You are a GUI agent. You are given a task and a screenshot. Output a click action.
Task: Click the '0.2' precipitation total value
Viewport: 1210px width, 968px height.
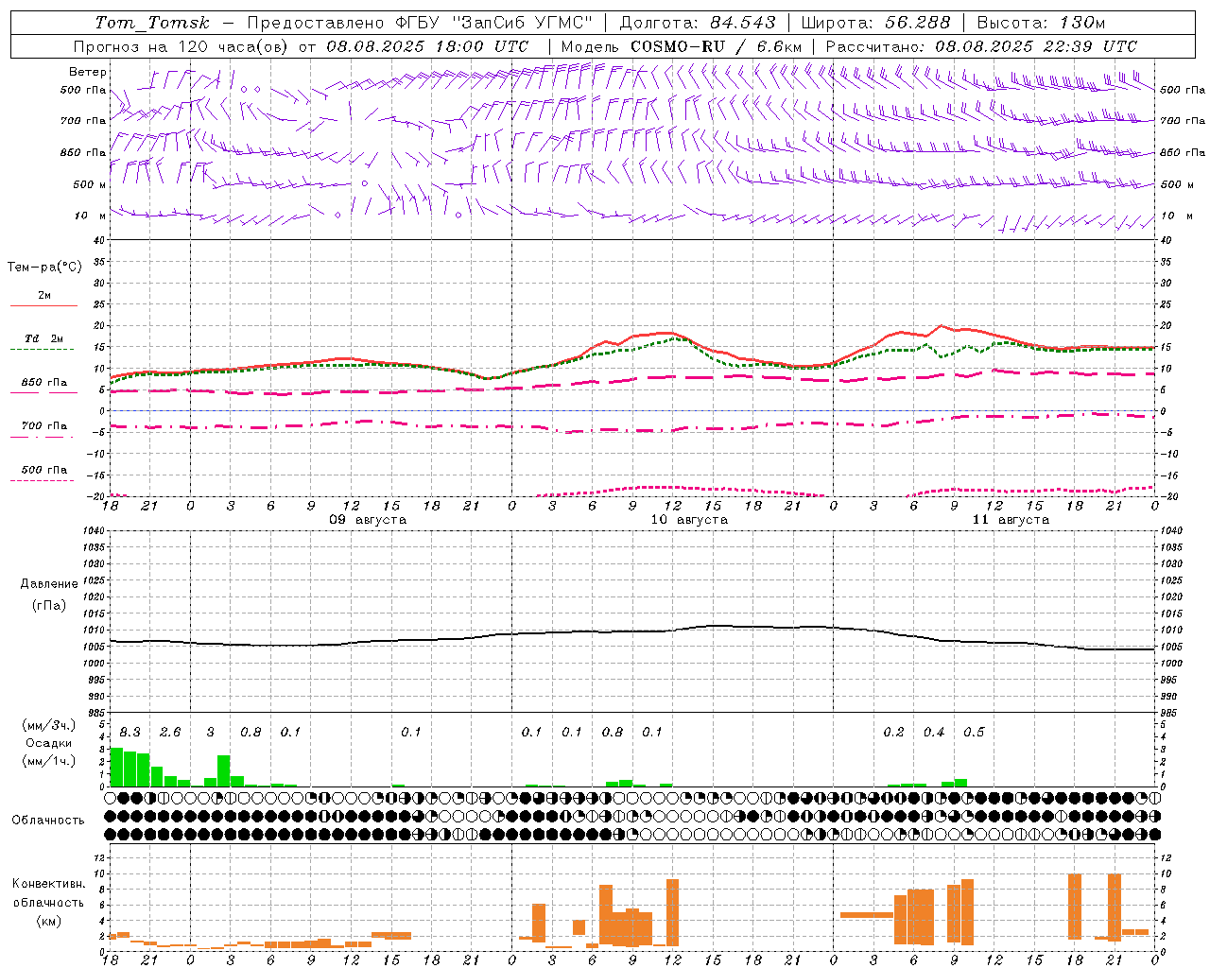point(893,732)
